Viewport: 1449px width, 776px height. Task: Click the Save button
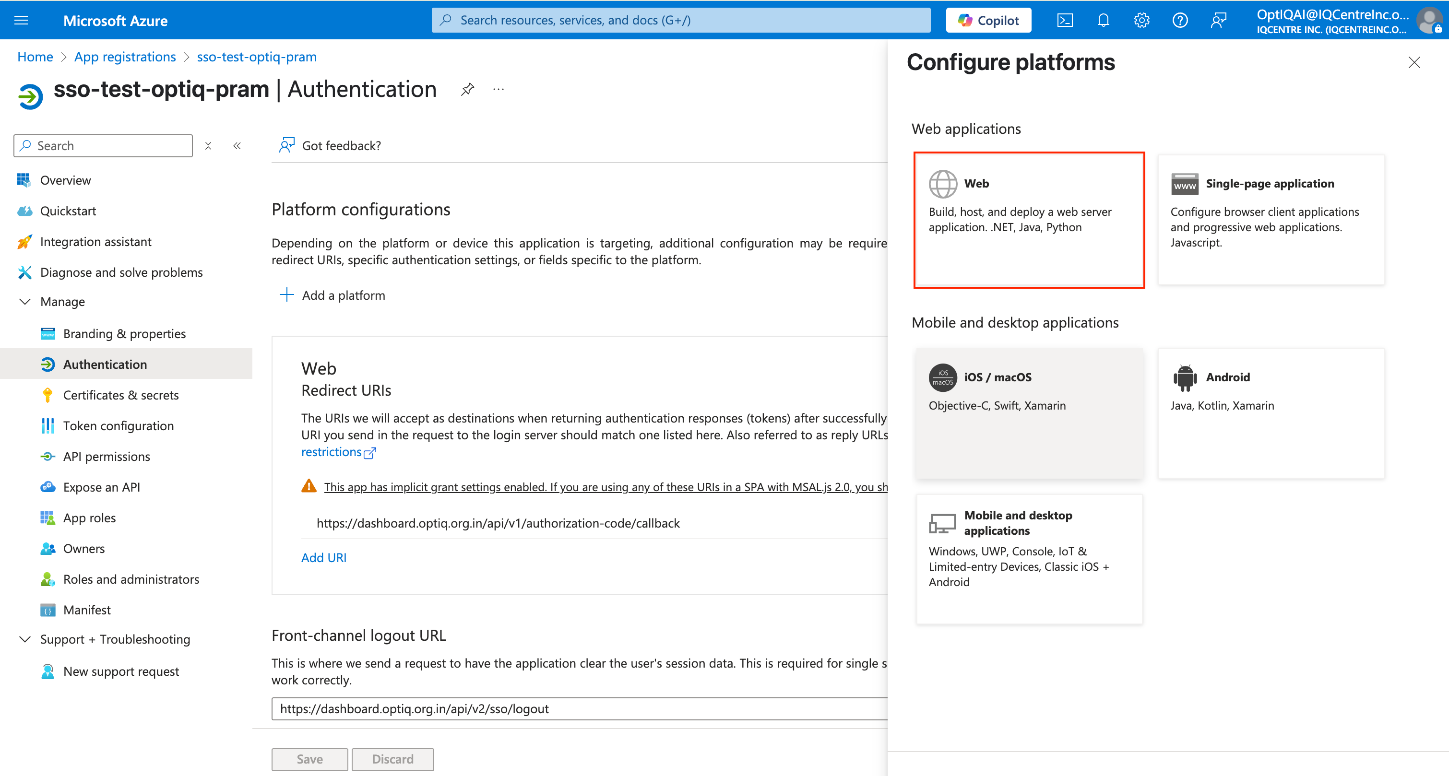(310, 759)
